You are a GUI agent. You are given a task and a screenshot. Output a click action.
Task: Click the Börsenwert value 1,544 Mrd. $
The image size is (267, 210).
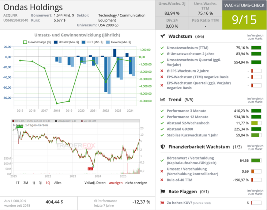tap(64, 15)
